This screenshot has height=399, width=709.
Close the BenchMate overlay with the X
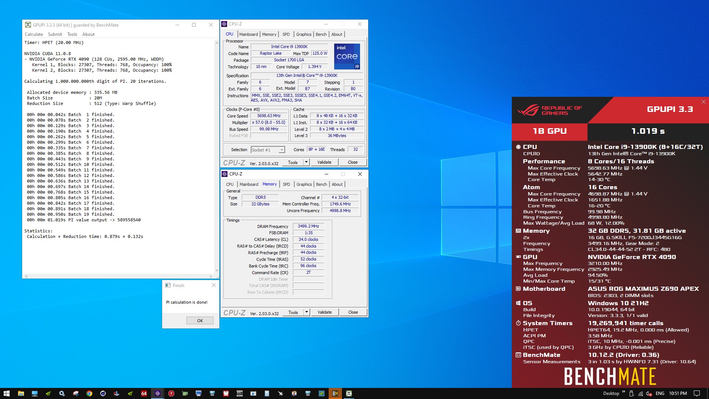[x=703, y=102]
